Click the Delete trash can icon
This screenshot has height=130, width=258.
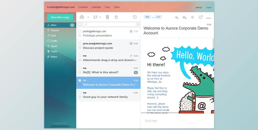tap(107, 17)
